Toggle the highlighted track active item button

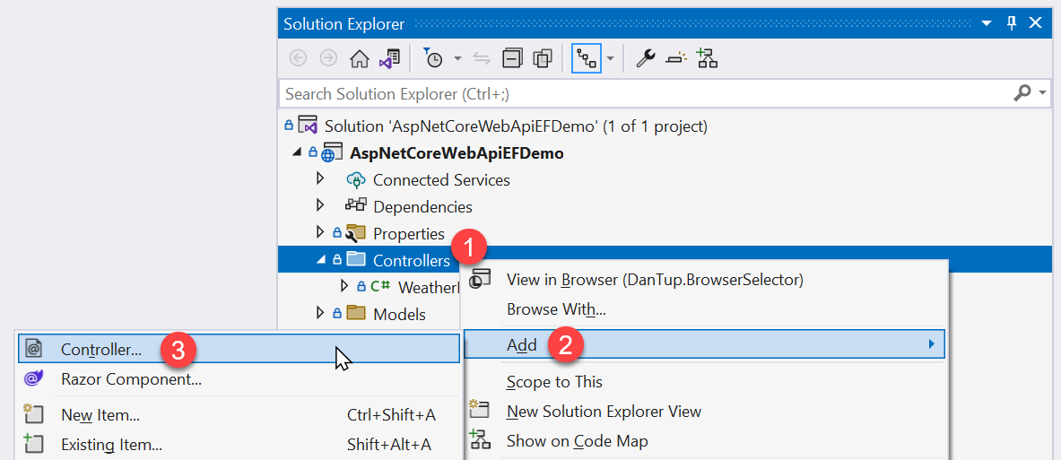[587, 59]
